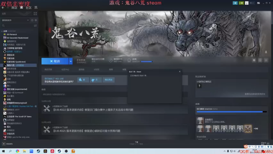273x154 pixels.
Task: Click the favorite star icon
Action: [x=266, y=60]
